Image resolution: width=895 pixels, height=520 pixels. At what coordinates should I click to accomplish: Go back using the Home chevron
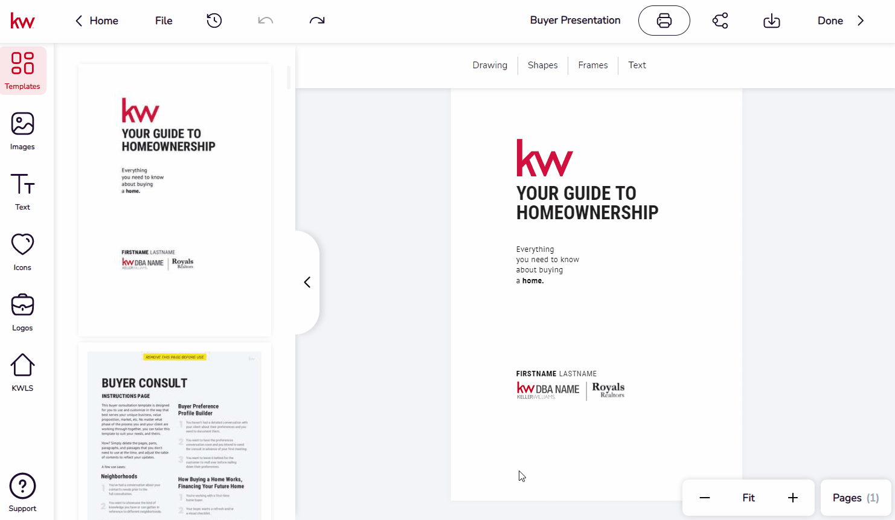[x=79, y=21]
